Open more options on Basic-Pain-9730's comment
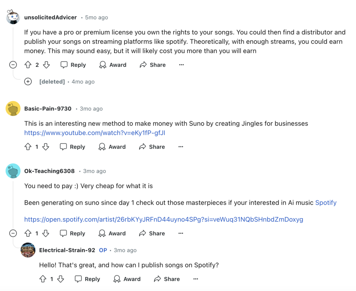 click(181, 147)
